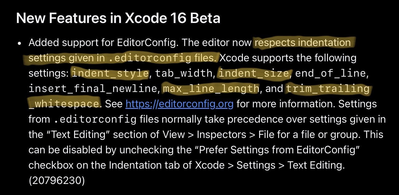The width and height of the screenshot is (399, 195).
Task: Click the bullet point before Added support
Action: [x=19, y=43]
